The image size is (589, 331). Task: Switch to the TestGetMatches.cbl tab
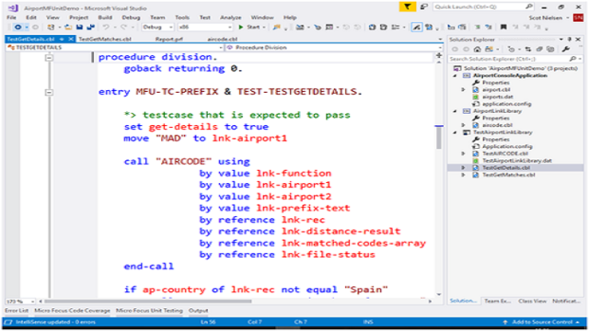[105, 39]
